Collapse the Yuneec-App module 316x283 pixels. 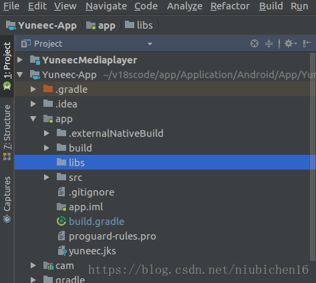(x=20, y=75)
